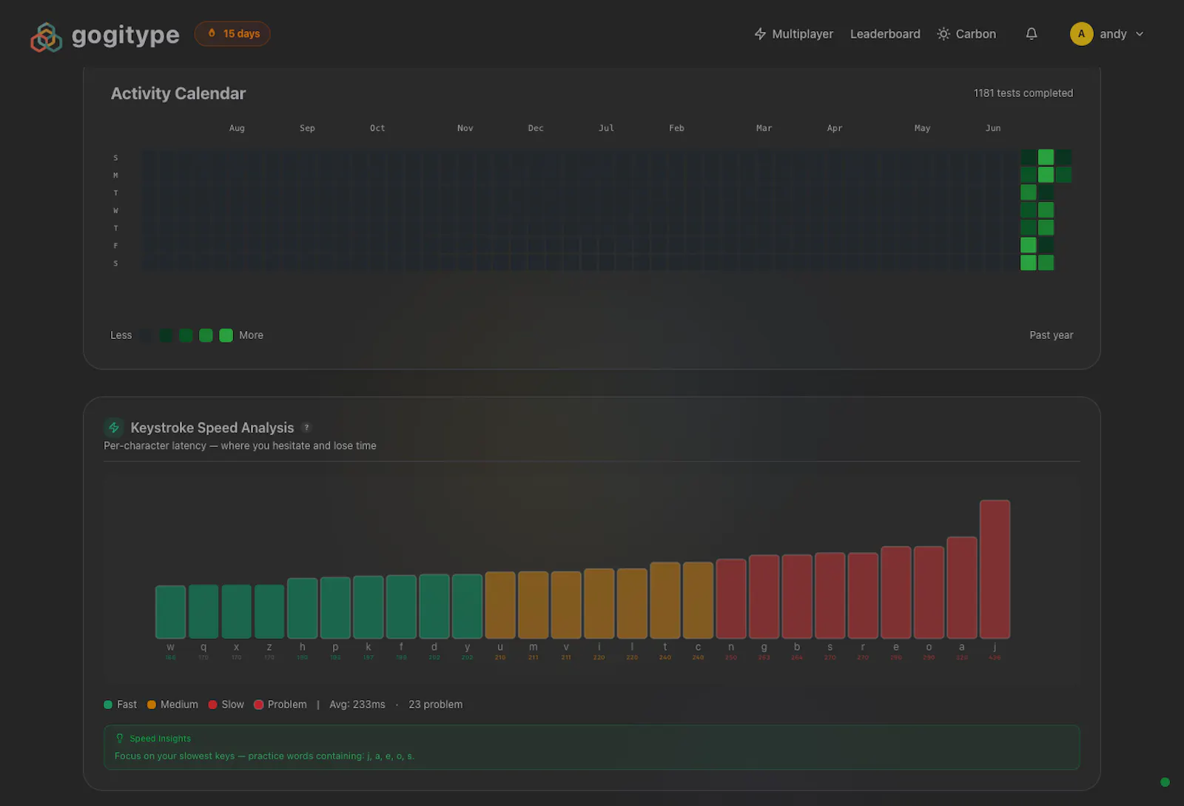Click the green Fast legend dot
1184x806 pixels.
[108, 705]
